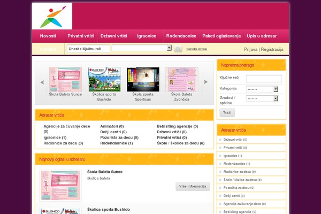Click arrow icon beside Rođendaonice in sidebar
Viewport: 321px width, 214px height.
220,164
